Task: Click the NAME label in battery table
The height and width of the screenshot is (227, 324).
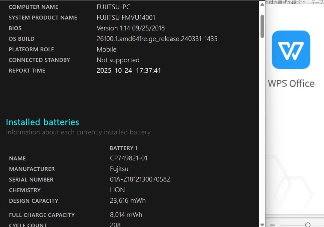Action: point(17,159)
